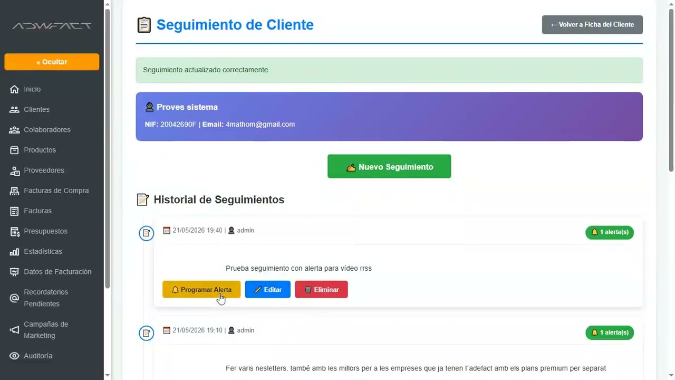Click the email 4mathom@gmail.com
The width and height of the screenshot is (675, 380).
260,125
